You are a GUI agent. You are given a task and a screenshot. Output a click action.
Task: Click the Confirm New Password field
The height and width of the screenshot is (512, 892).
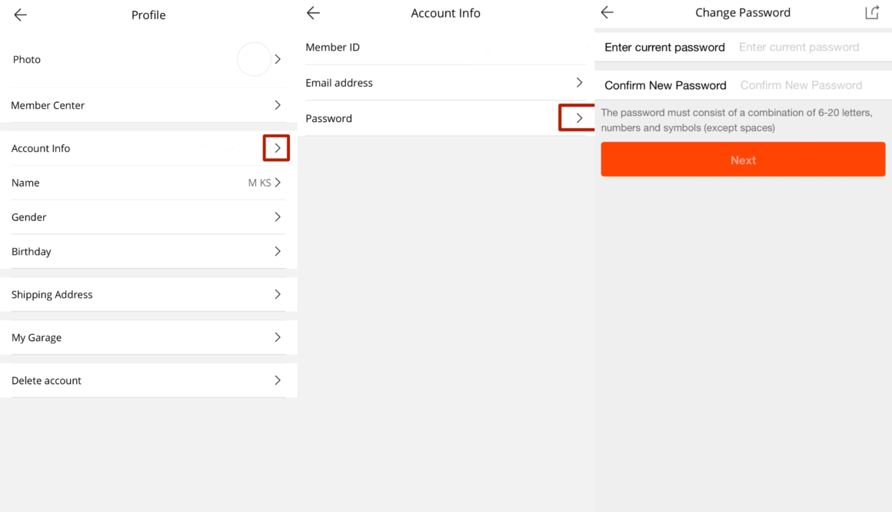(801, 85)
